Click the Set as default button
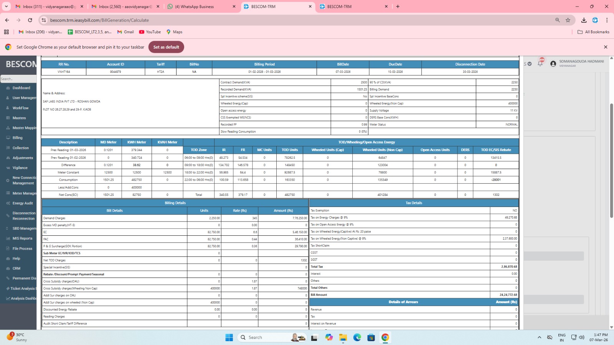614x345 pixels. point(166,47)
